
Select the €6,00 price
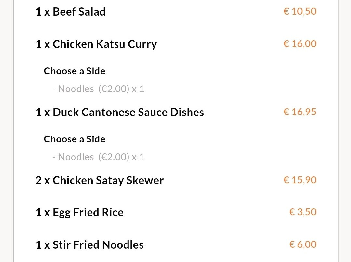point(303,244)
